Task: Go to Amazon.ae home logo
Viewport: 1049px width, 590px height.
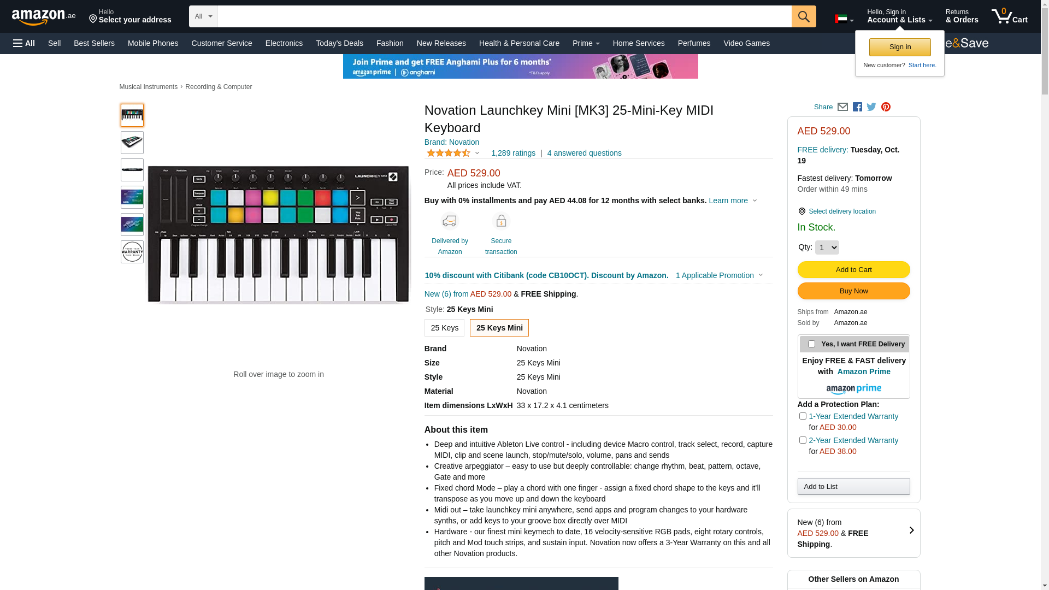Action: [44, 17]
